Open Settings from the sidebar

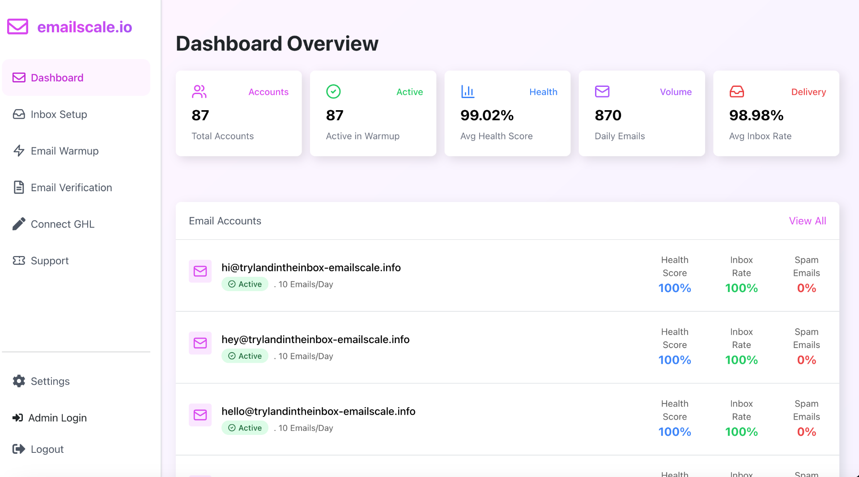(76, 381)
